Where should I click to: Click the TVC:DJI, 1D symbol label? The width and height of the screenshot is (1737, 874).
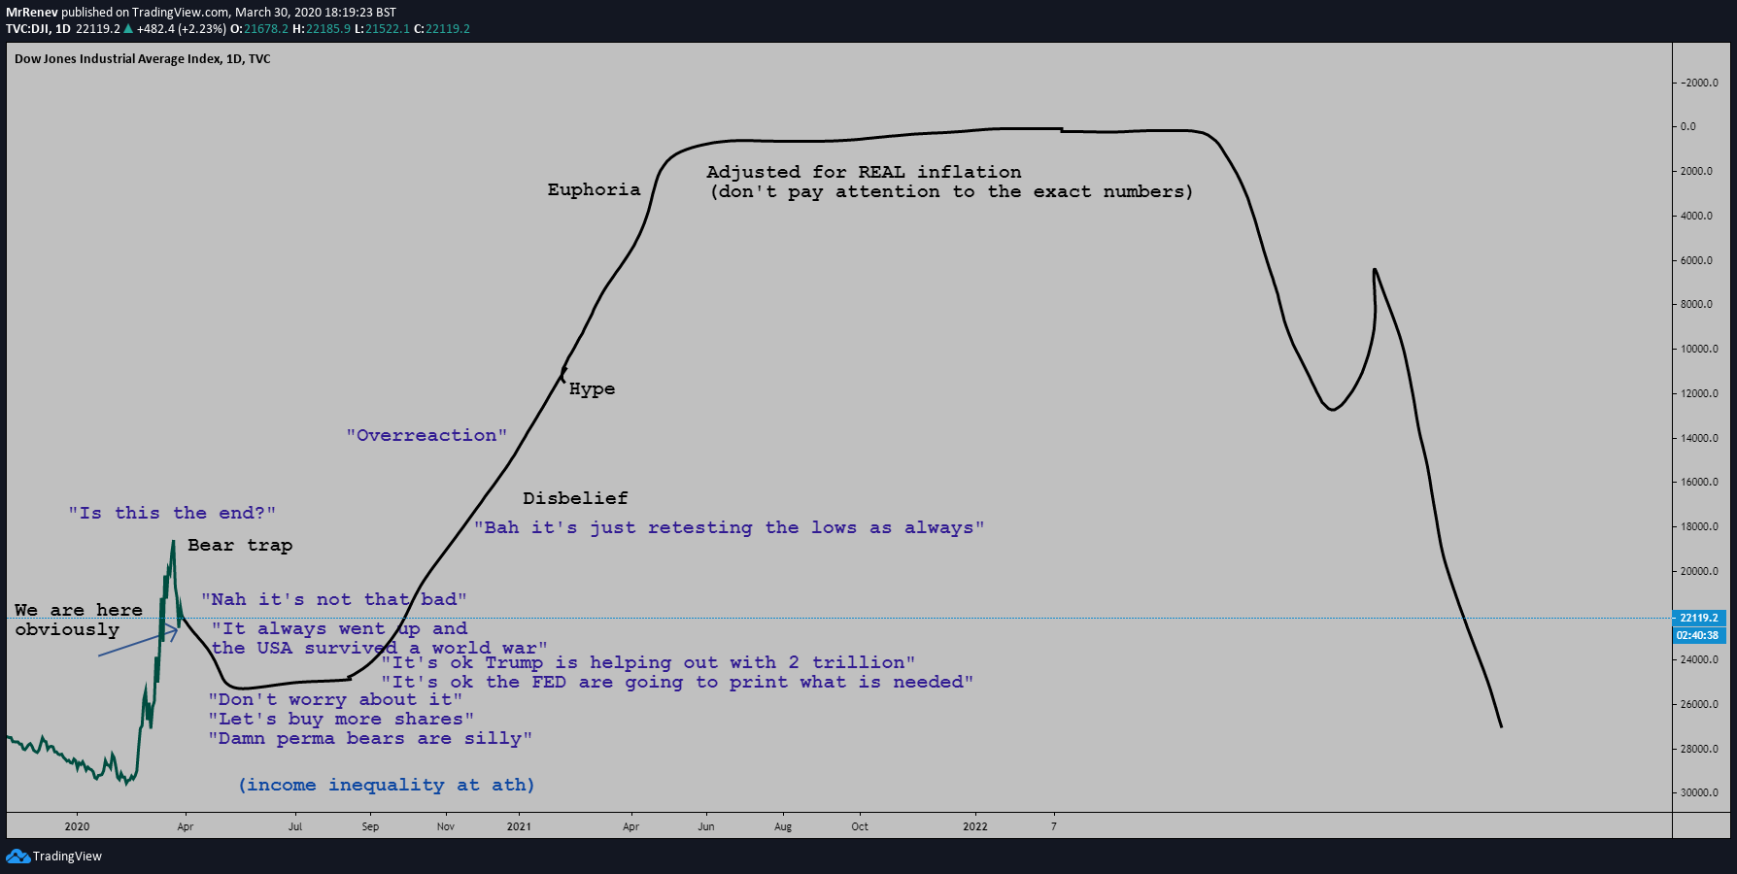tap(39, 29)
